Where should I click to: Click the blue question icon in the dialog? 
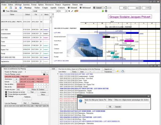(x=80, y=101)
